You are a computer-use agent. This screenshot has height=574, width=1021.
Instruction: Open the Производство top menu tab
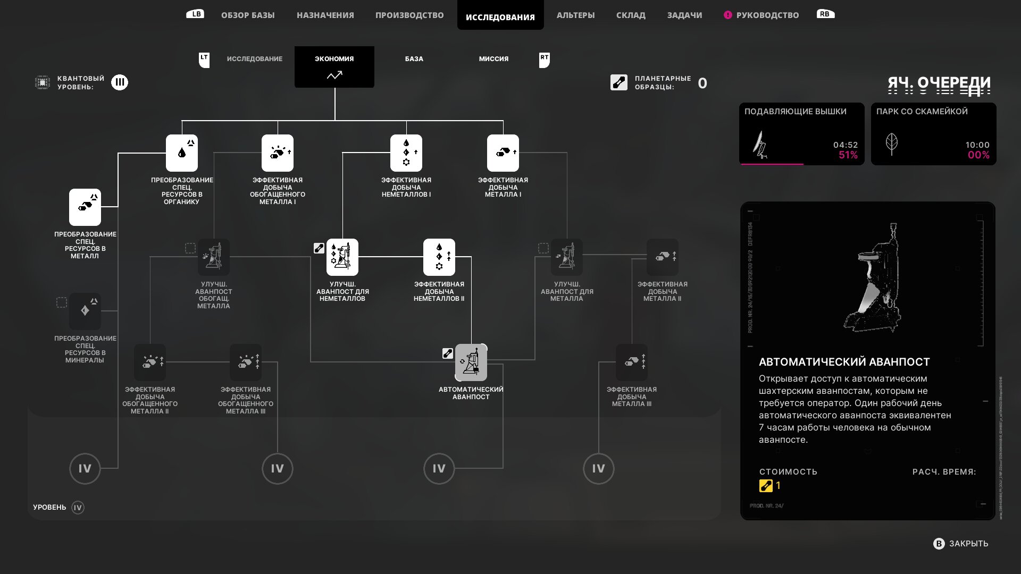pyautogui.click(x=409, y=15)
